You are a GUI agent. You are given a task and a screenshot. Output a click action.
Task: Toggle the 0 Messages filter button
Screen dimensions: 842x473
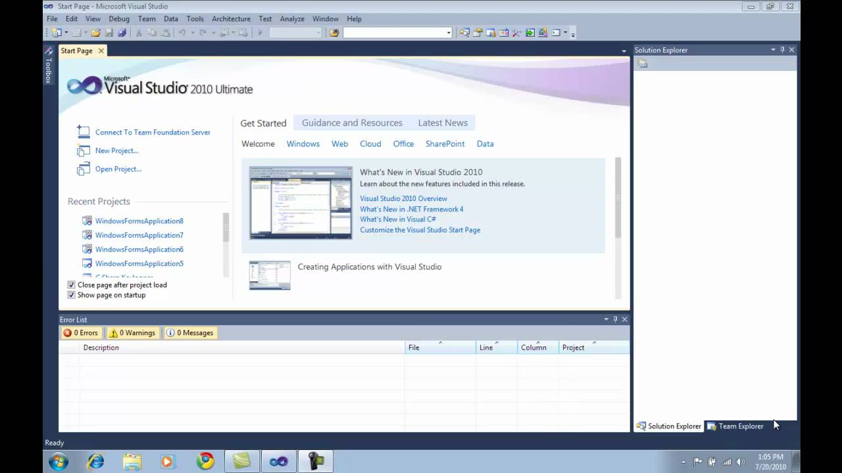(x=190, y=333)
